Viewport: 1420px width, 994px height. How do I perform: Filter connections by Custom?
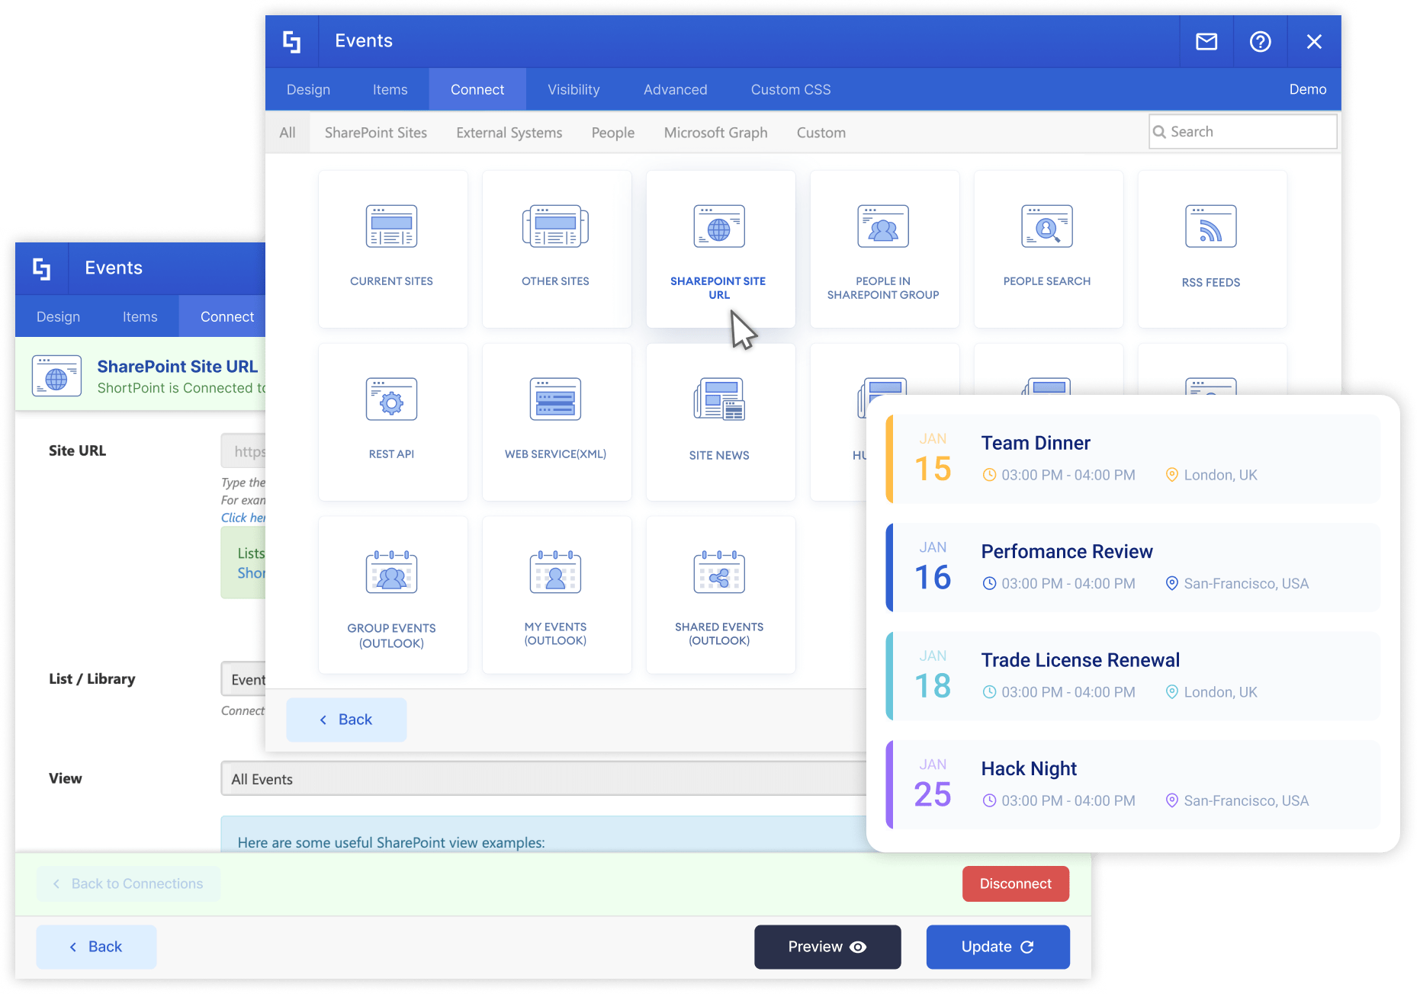(821, 133)
